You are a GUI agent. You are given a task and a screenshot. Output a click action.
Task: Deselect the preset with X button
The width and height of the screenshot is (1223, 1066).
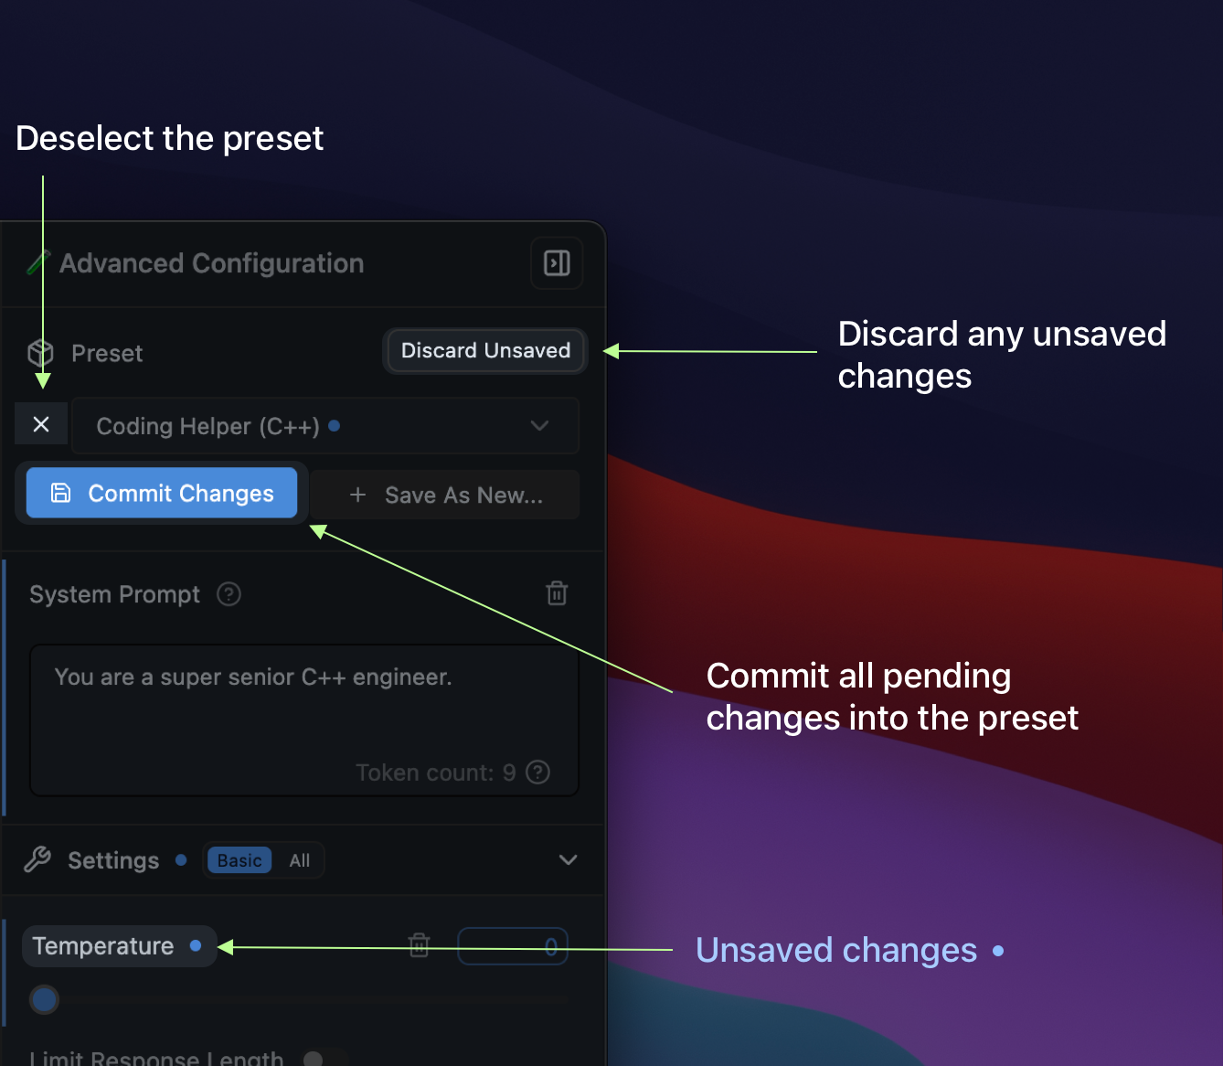click(41, 424)
